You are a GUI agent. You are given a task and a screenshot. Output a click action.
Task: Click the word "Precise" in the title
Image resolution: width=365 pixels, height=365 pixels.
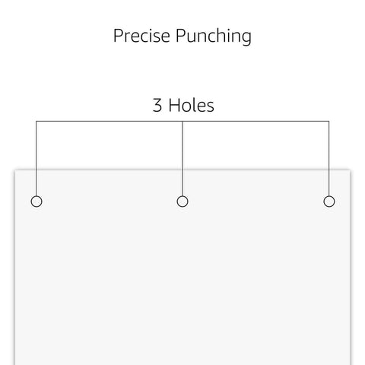[x=141, y=36]
